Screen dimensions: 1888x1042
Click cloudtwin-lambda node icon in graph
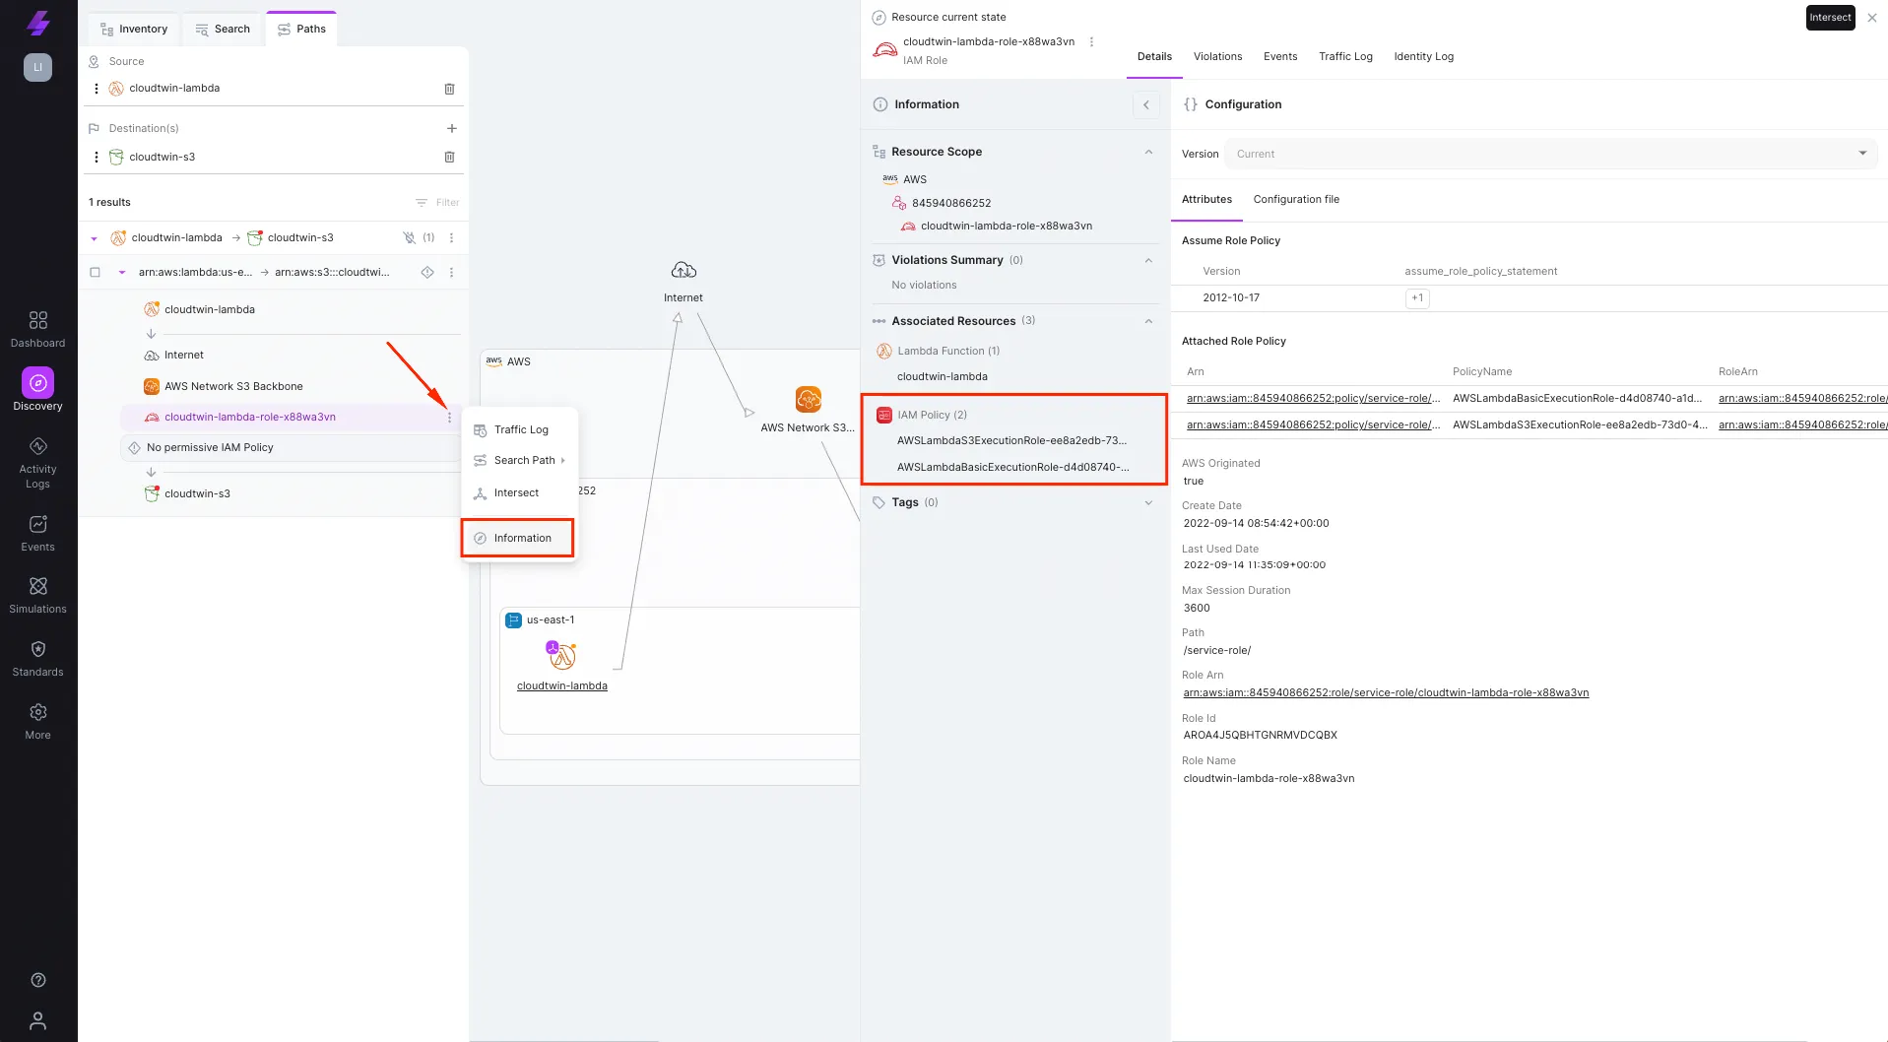coord(561,655)
